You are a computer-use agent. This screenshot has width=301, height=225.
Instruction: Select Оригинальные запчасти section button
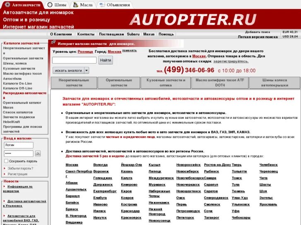click(x=119, y=83)
